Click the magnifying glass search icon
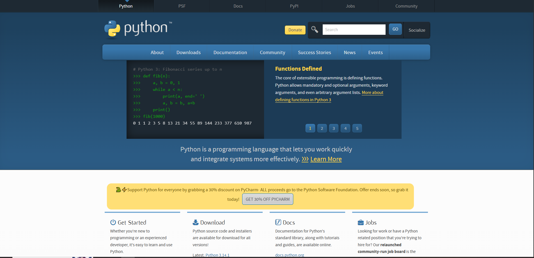 (315, 29)
